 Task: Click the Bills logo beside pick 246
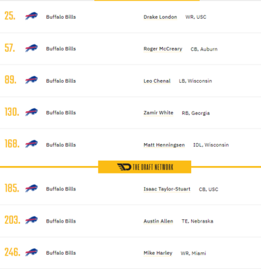pos(32,252)
